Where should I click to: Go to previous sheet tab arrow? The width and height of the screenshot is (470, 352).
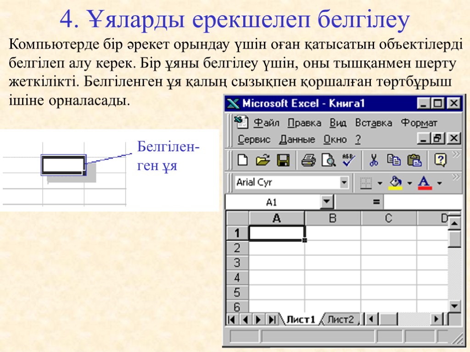pyautogui.click(x=246, y=319)
